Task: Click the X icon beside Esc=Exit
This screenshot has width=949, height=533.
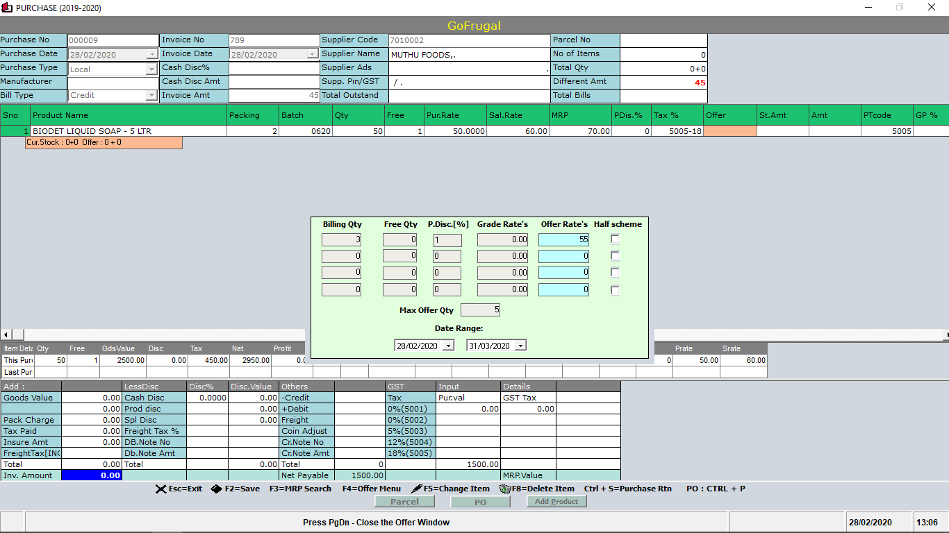Action: click(x=160, y=489)
